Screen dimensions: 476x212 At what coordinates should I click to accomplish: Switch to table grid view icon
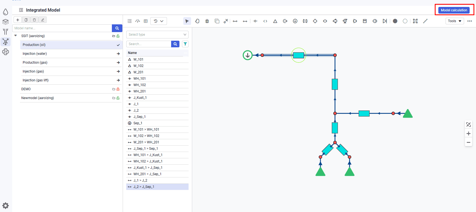coord(146,21)
